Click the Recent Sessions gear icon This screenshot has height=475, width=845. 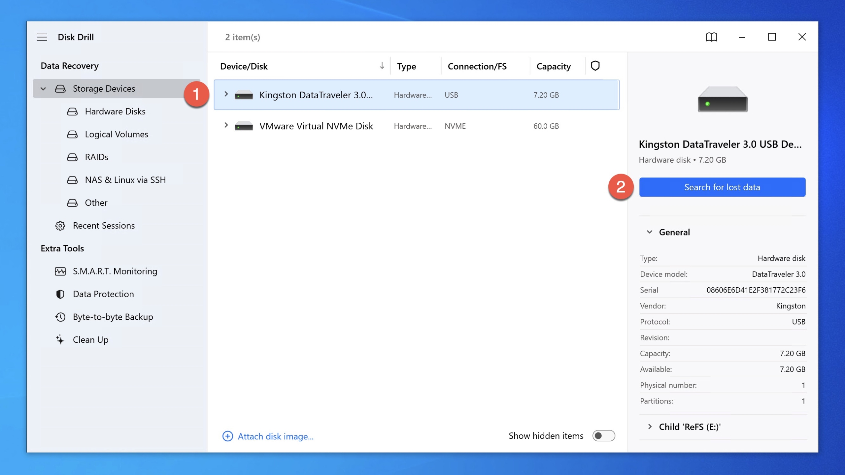tap(60, 226)
